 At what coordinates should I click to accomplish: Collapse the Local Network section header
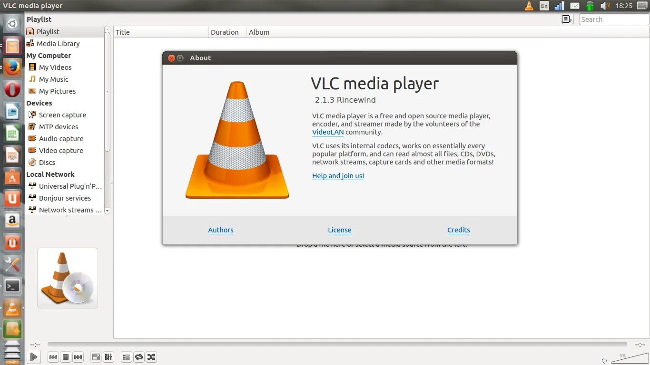coord(50,174)
